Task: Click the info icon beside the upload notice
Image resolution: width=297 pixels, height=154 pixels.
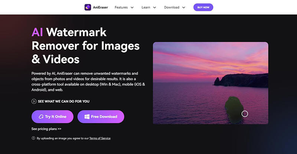Action: pyautogui.click(x=33, y=138)
